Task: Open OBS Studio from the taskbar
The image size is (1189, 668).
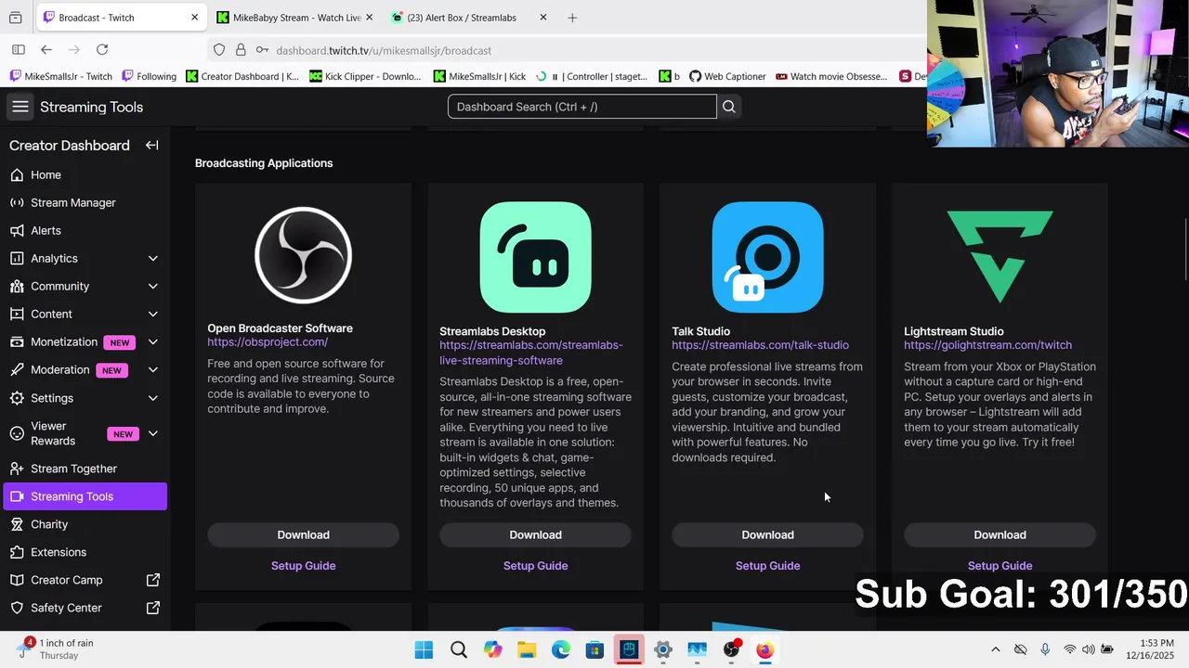Action: 731,650
